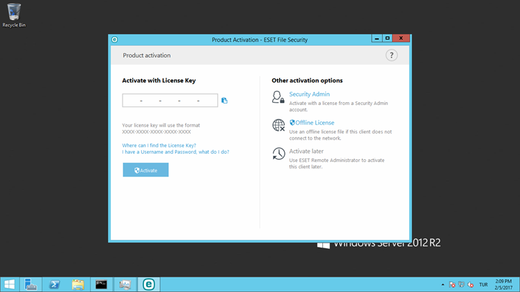This screenshot has width=520, height=292.
Task: Maximize the Product Activation window
Action: pyautogui.click(x=387, y=38)
